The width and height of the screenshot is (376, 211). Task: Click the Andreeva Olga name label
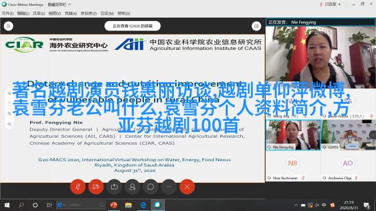(340, 178)
